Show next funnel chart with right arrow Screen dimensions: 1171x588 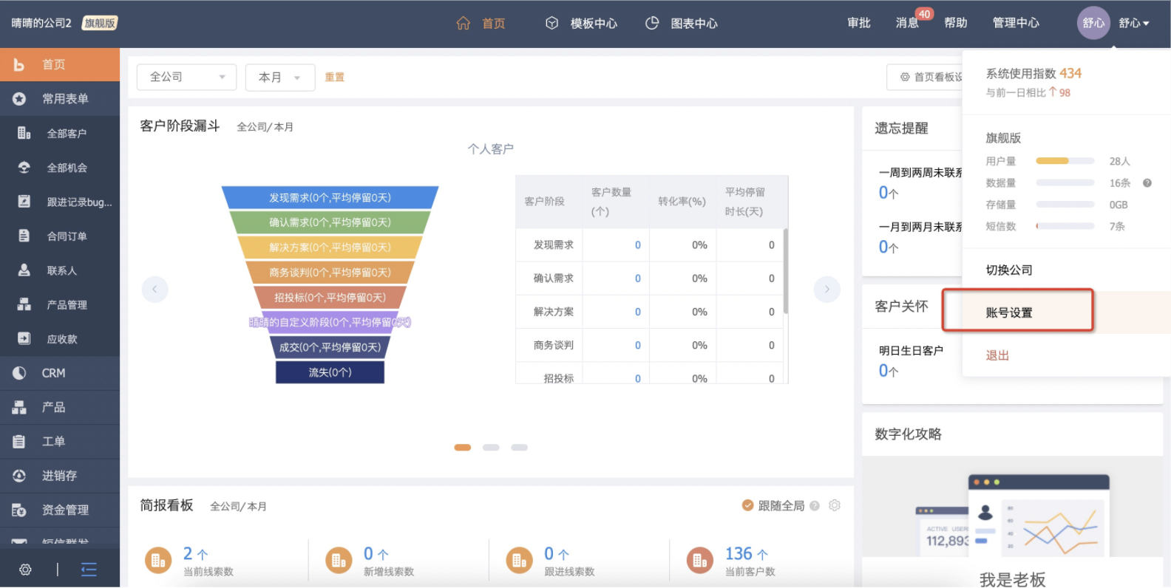click(827, 289)
